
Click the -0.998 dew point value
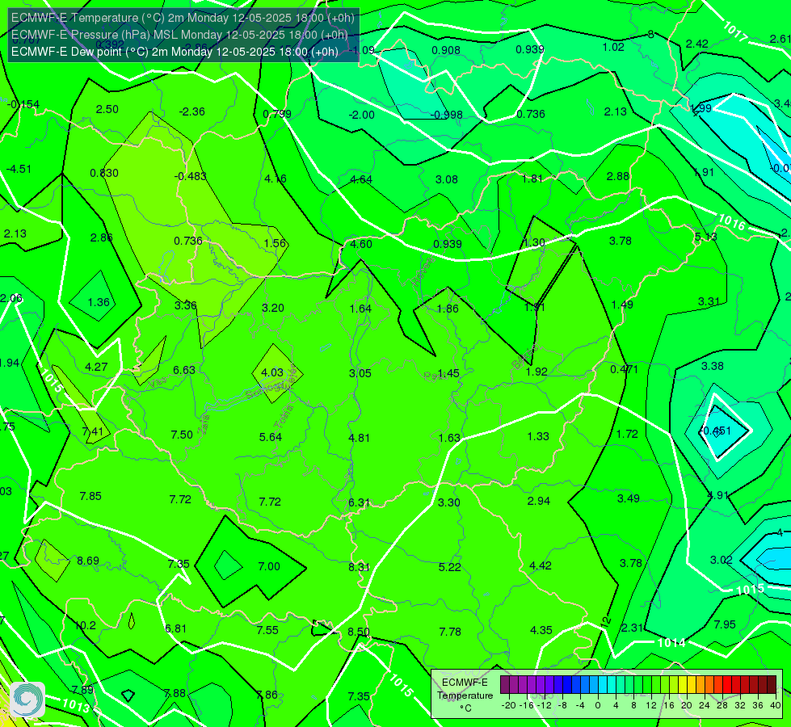coord(447,115)
